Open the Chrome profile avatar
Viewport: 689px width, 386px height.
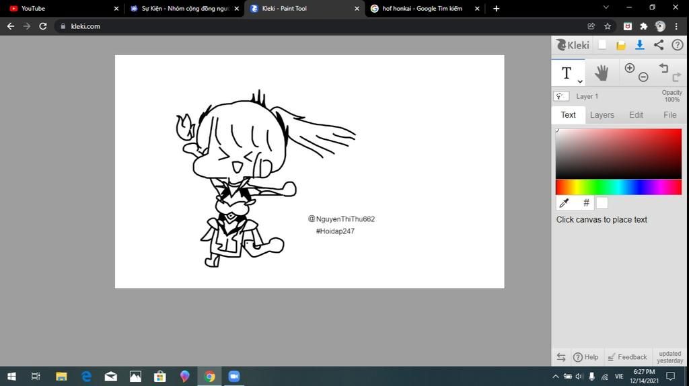tap(660, 26)
